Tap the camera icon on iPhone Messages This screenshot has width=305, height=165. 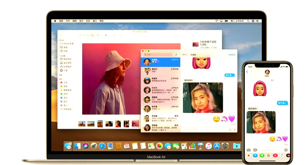[x=249, y=150]
